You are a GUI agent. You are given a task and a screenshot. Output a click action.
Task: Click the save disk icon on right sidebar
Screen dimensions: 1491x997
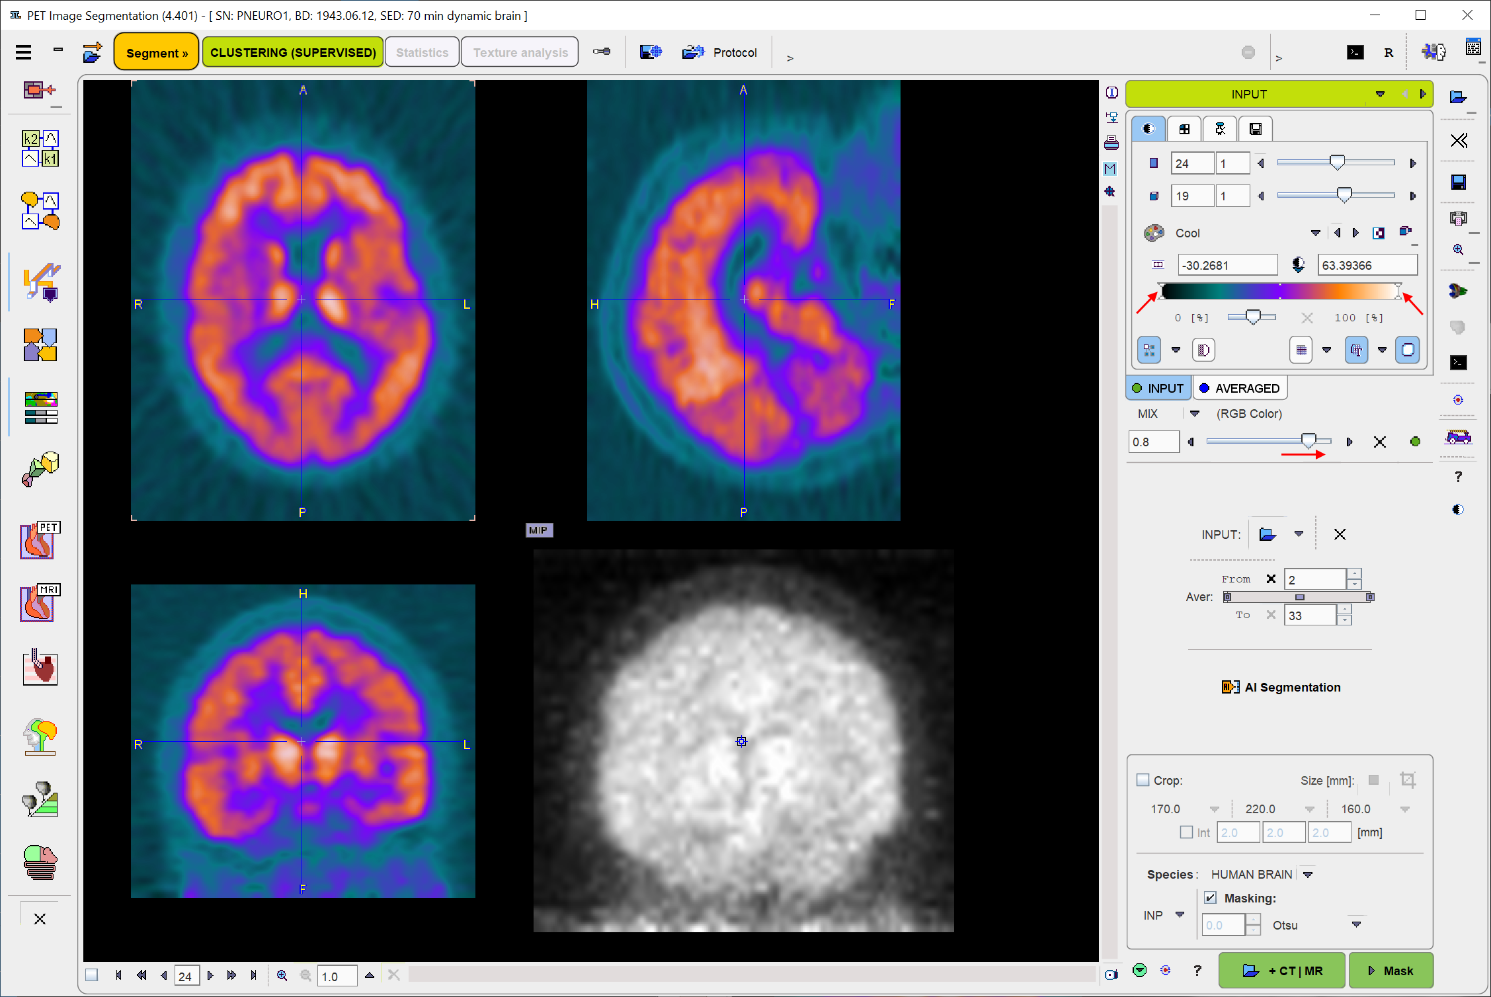pos(1459,182)
